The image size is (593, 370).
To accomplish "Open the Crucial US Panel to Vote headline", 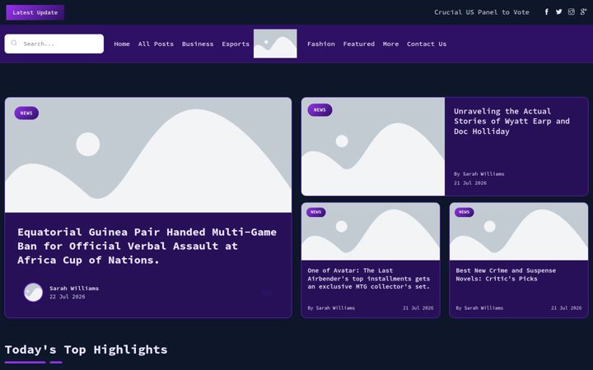I will pyautogui.click(x=482, y=12).
